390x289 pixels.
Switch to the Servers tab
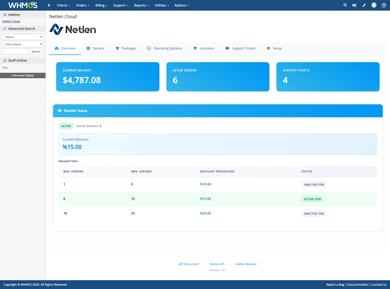[x=95, y=48]
